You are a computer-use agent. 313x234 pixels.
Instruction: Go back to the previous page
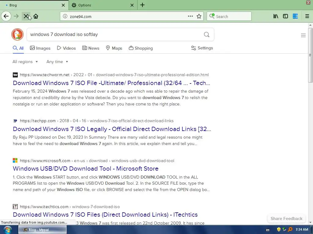pyautogui.click(x=6, y=16)
